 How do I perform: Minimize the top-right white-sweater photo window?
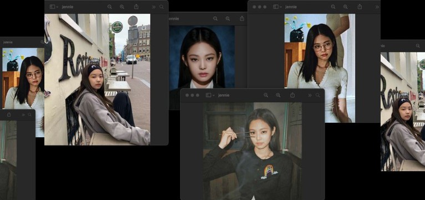pos(260,7)
